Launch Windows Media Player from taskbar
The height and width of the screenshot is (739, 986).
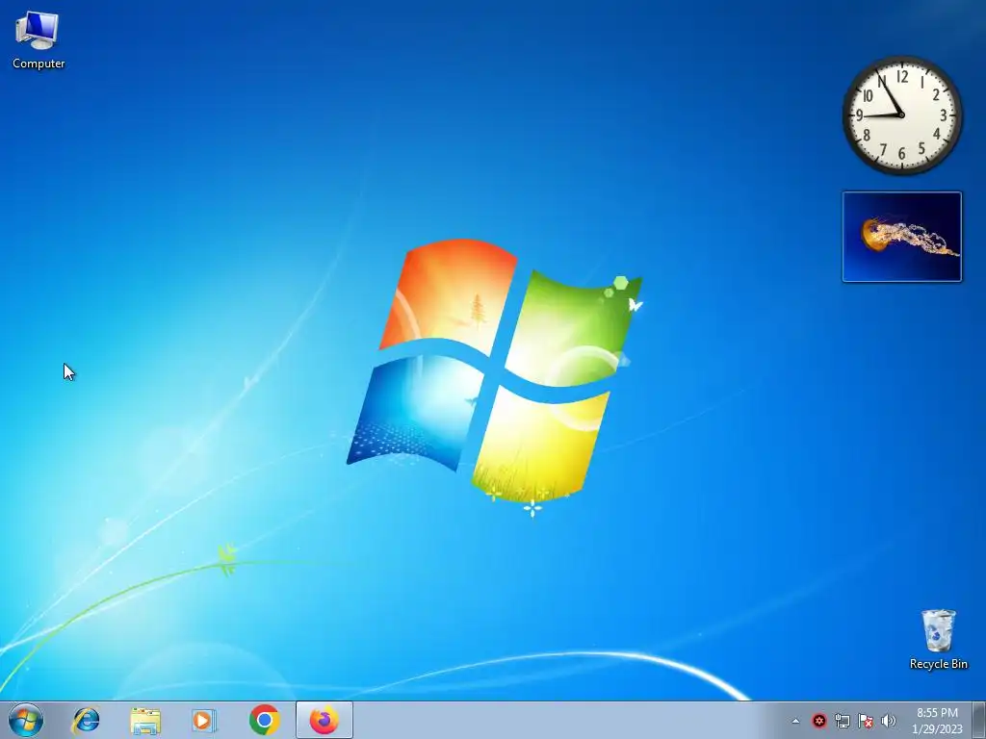[204, 720]
